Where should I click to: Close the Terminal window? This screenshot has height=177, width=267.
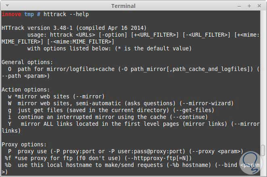point(258,6)
